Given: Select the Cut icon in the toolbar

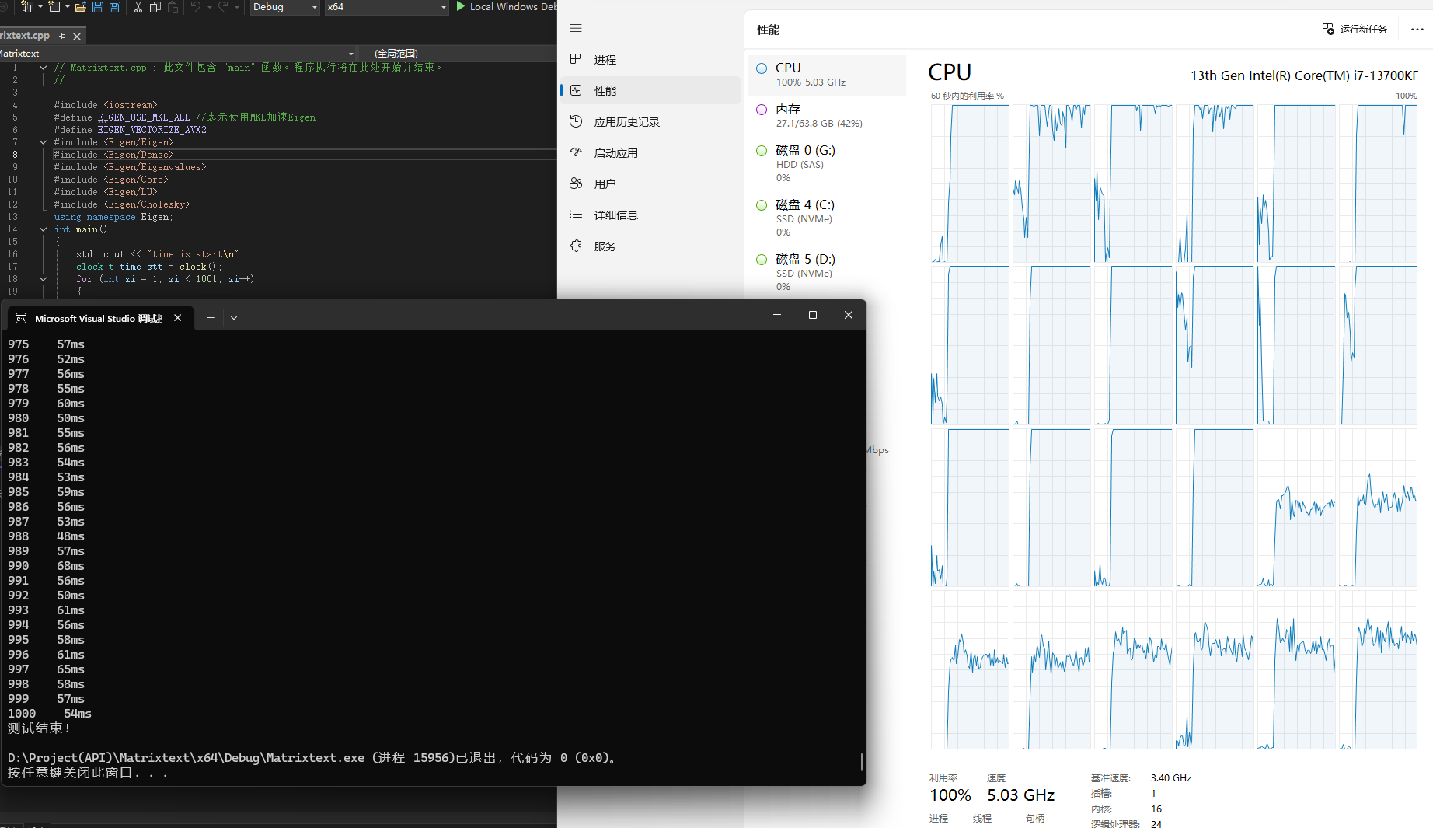Looking at the screenshot, I should pyautogui.click(x=137, y=7).
